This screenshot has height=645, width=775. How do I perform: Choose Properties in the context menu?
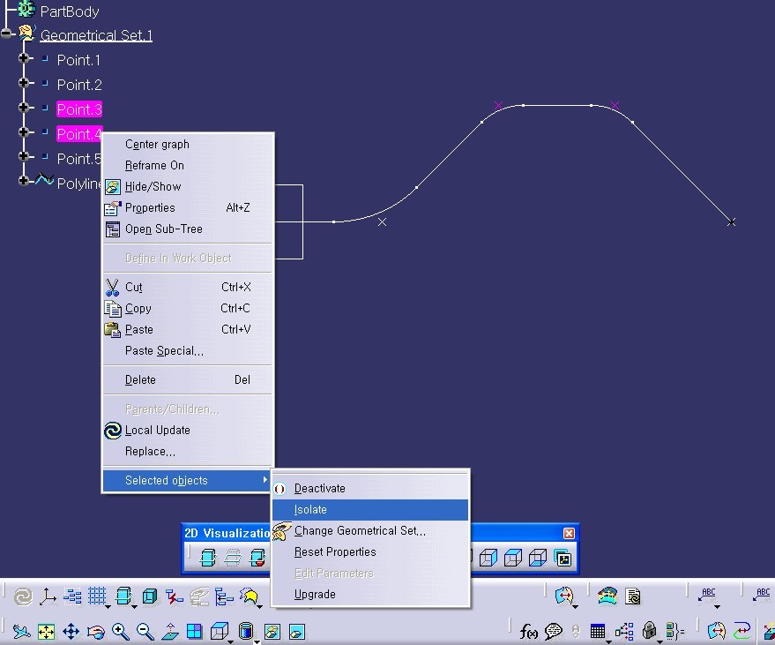(150, 208)
